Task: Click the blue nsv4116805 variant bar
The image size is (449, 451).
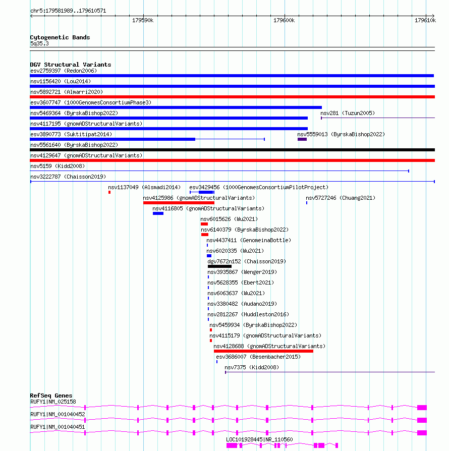Action: [158, 213]
